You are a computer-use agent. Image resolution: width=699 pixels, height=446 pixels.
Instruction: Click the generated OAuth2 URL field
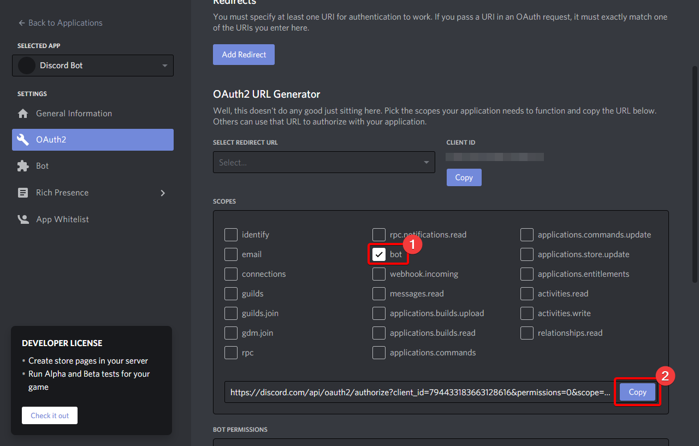[x=421, y=392]
